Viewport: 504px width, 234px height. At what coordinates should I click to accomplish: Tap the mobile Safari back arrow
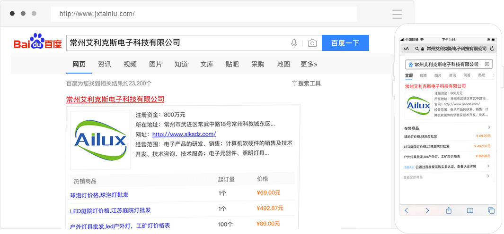(407, 210)
